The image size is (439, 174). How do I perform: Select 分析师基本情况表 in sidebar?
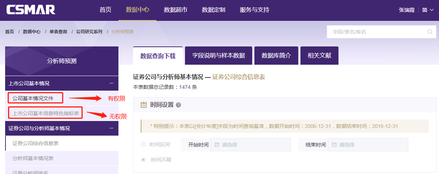[x=33, y=158]
